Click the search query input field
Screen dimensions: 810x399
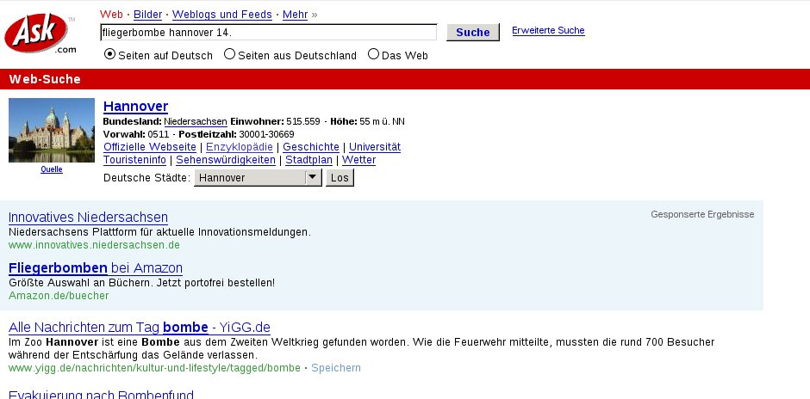[x=268, y=33]
